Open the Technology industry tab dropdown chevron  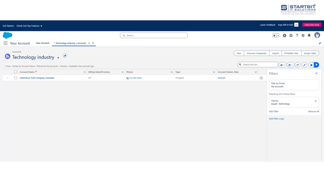tap(89, 43)
